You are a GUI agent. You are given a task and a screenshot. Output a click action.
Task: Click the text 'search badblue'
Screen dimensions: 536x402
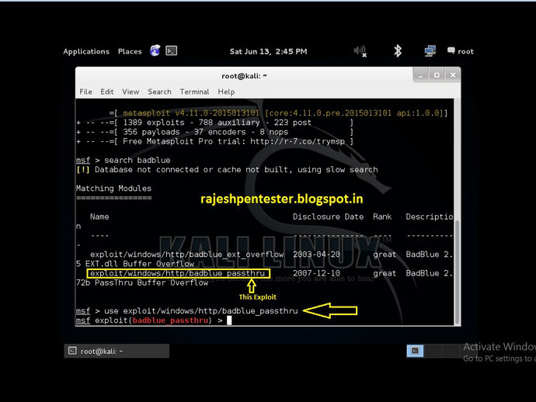137,160
